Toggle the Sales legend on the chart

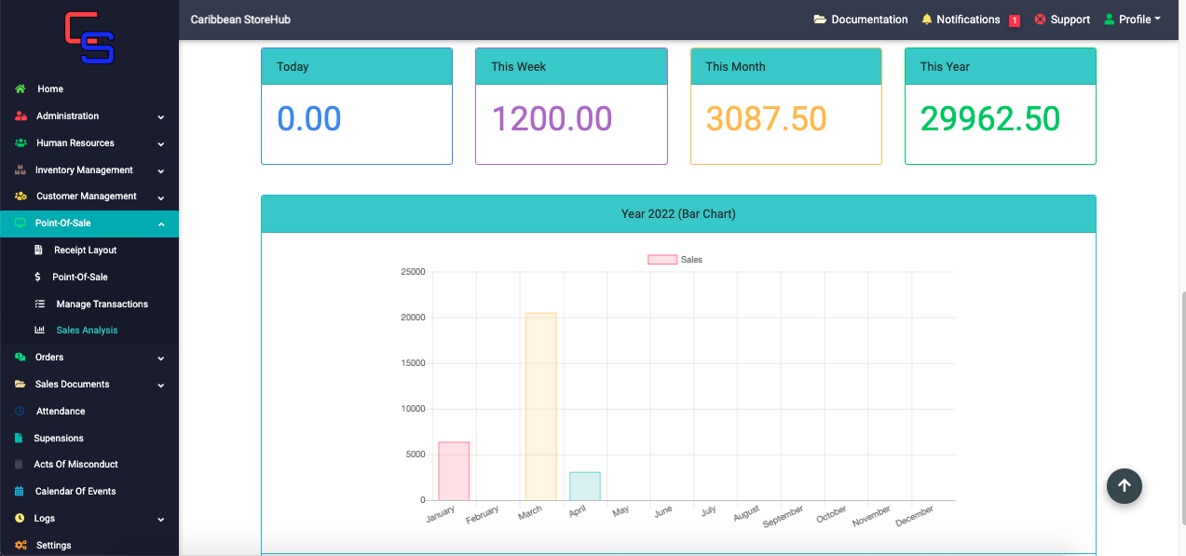675,260
